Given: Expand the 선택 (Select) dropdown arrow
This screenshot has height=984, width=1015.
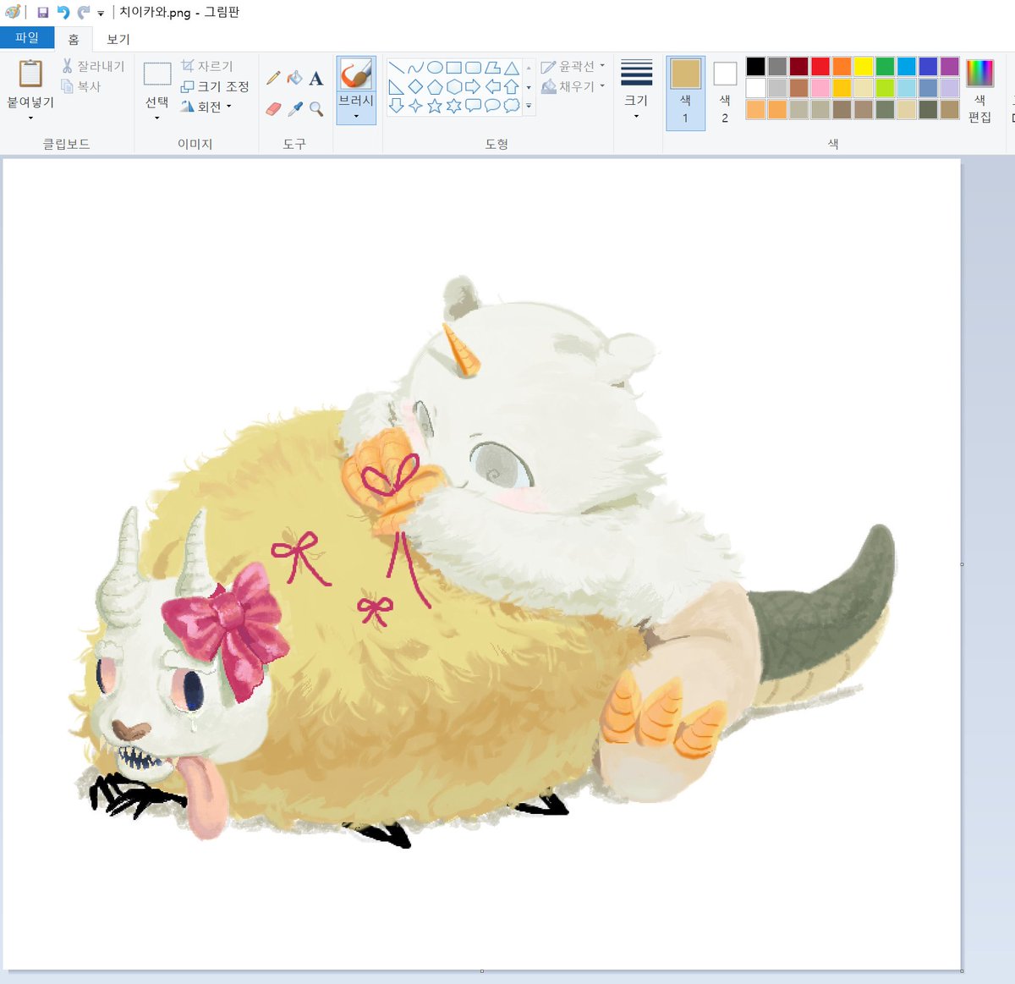Looking at the screenshot, I should (157, 118).
